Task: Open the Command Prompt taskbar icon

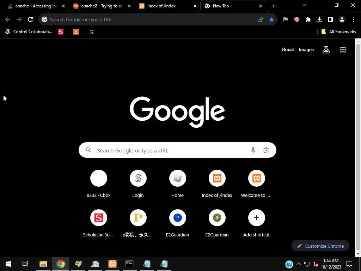Action: tap(129, 264)
